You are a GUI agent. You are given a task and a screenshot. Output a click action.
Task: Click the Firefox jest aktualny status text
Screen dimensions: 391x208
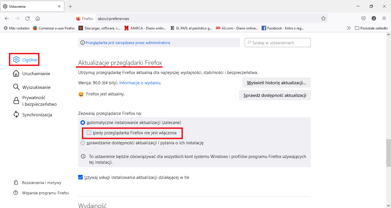tap(105, 94)
